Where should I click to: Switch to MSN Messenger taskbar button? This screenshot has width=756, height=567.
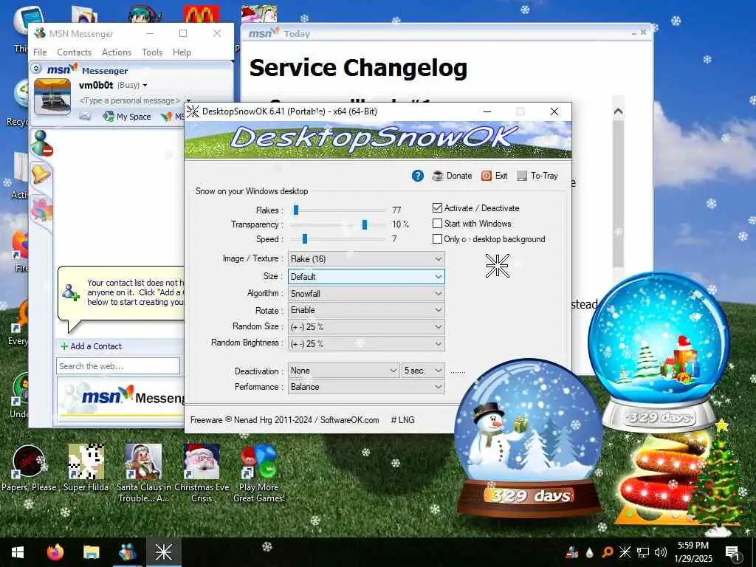point(127,552)
